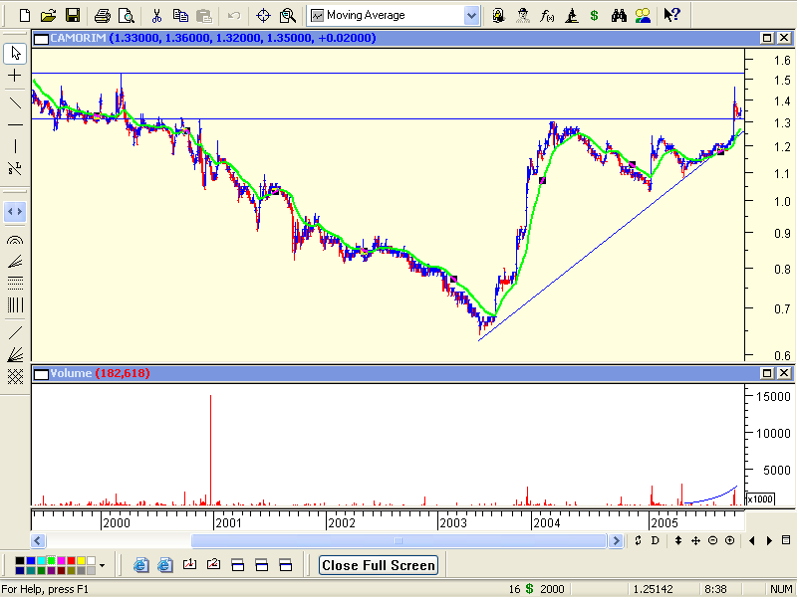This screenshot has width=797, height=597.
Task: Open print preview icon
Action: [x=127, y=16]
